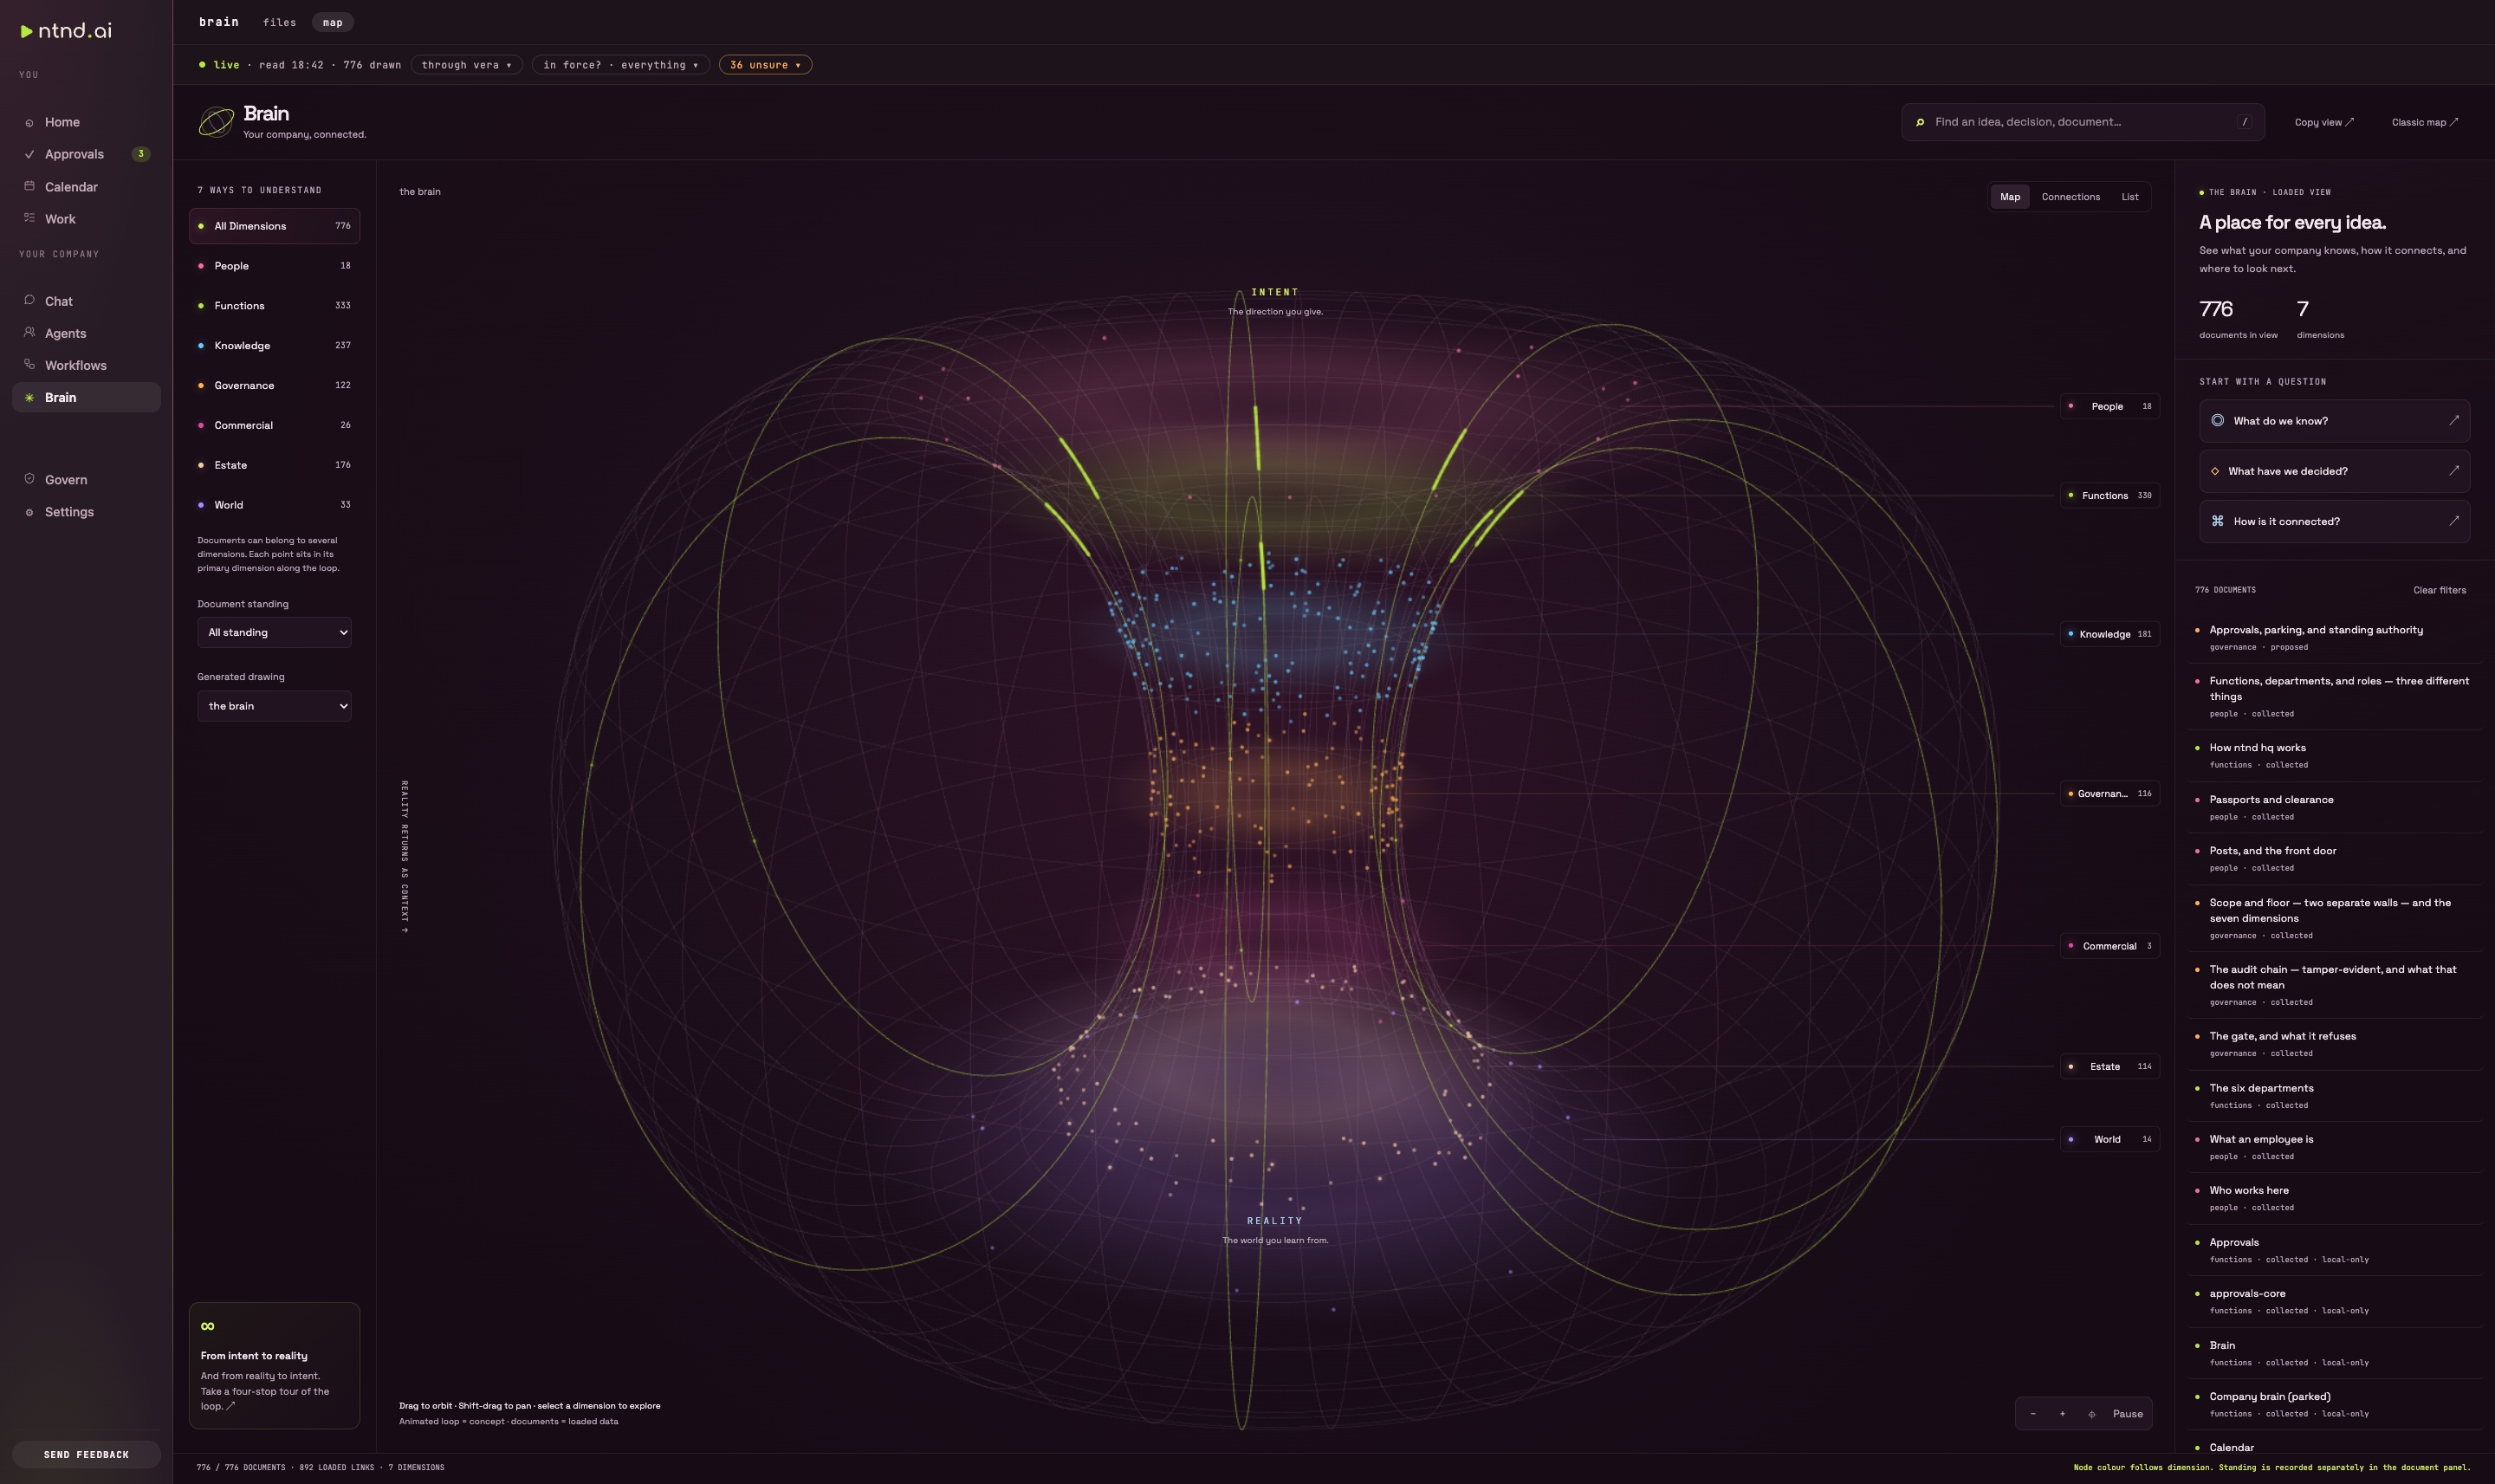
Task: Click Clear filters
Action: click(x=2439, y=590)
